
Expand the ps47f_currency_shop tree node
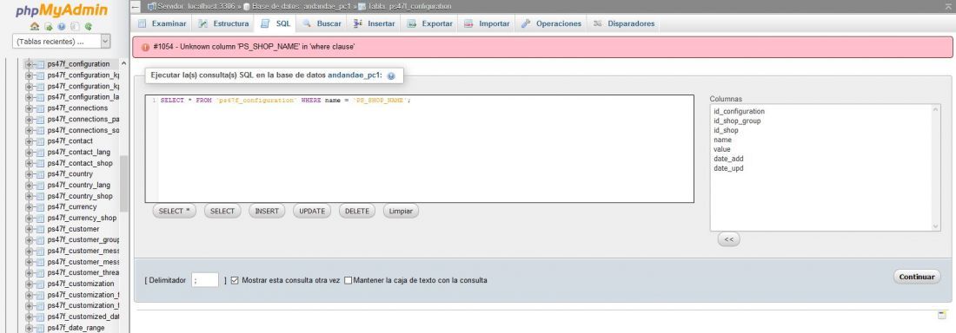[x=29, y=218]
